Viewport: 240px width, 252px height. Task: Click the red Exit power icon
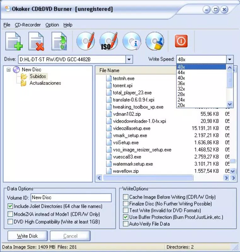(181, 41)
